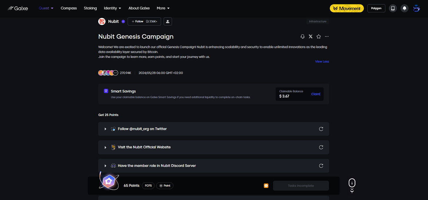This screenshot has height=200, width=428.
Task: Click the Nubit logo avatar
Action: (x=102, y=21)
